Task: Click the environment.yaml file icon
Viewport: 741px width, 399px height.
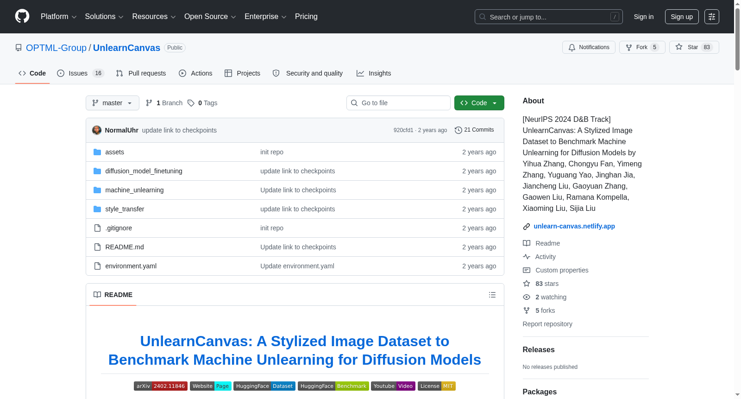Action: point(97,266)
